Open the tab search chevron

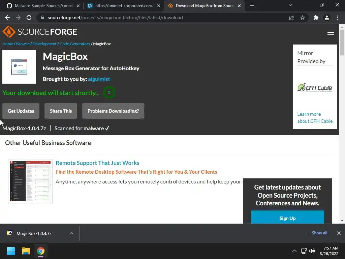click(291, 5)
